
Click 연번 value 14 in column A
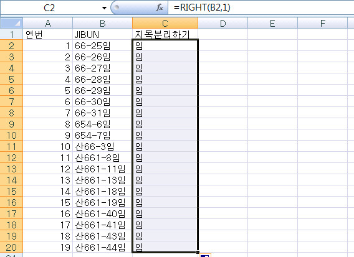[47, 191]
